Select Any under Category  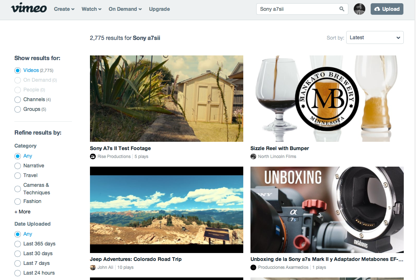click(23, 156)
